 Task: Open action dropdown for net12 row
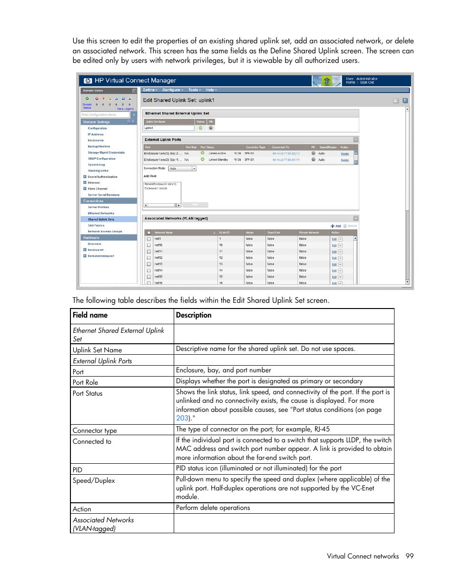coord(340,258)
